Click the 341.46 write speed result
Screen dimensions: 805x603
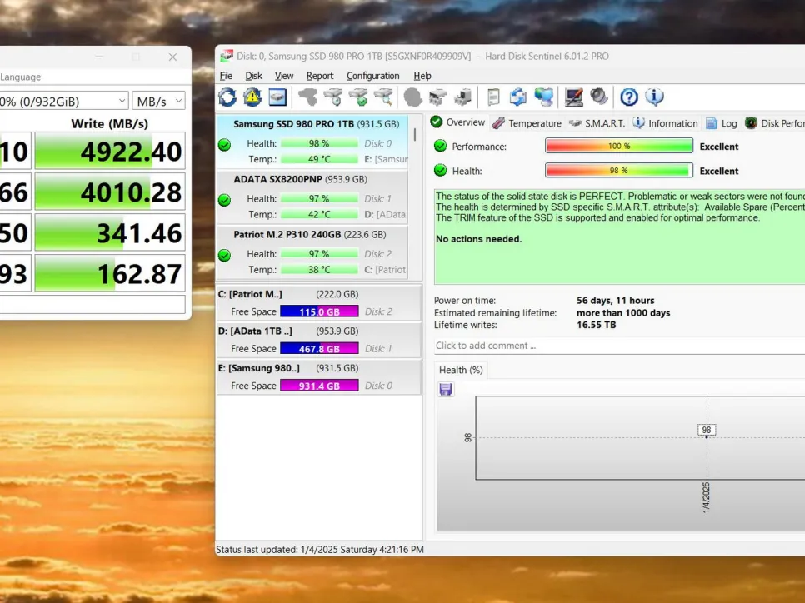pos(110,232)
